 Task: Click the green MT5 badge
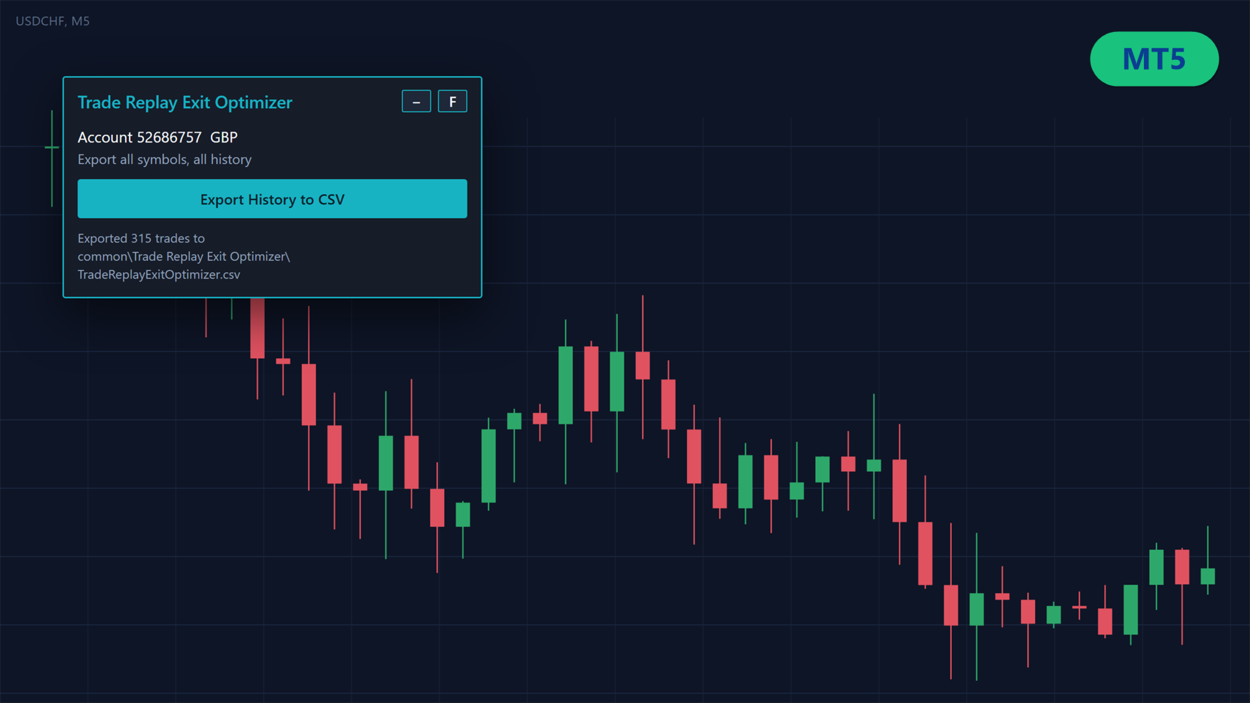click(x=1154, y=59)
